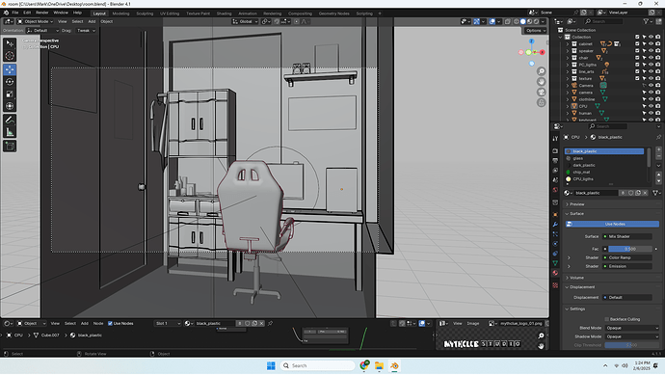The height and width of the screenshot is (376, 665).
Task: Open the viewport Add menu
Action: point(92,21)
